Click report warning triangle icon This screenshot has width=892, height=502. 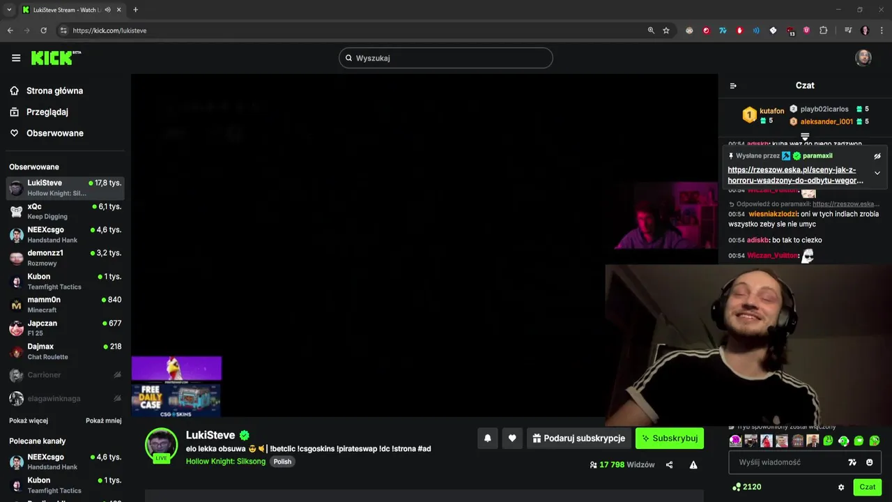coord(693,465)
